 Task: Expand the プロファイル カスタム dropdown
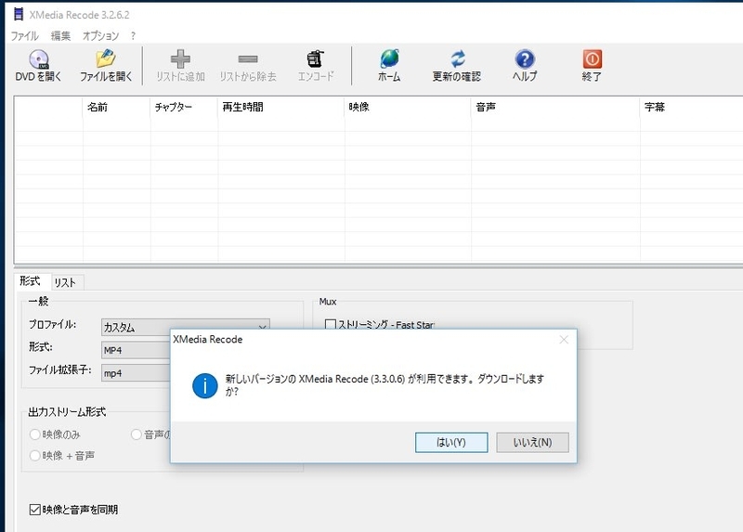(186, 328)
